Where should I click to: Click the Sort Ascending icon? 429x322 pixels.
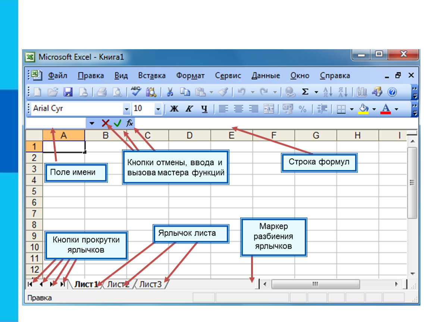(328, 92)
